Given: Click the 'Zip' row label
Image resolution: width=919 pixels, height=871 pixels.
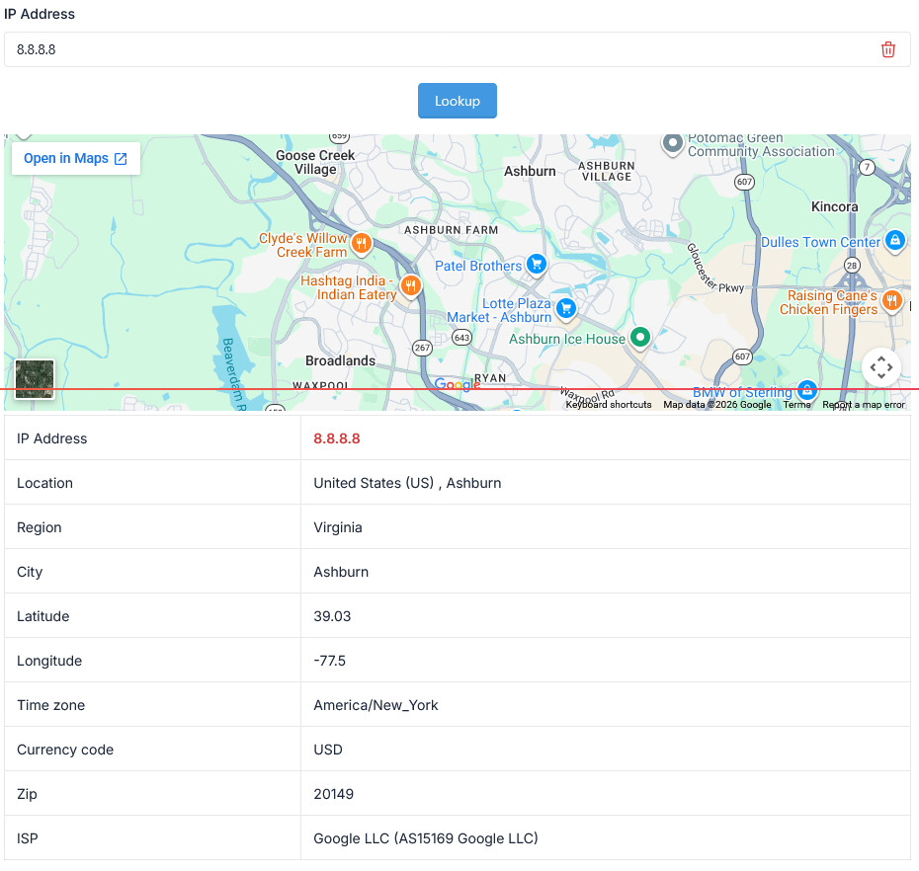Looking at the screenshot, I should 27,794.
